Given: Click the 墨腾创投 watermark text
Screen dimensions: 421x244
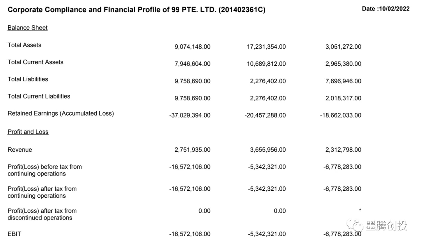Looking at the screenshot, I should pos(386,225).
